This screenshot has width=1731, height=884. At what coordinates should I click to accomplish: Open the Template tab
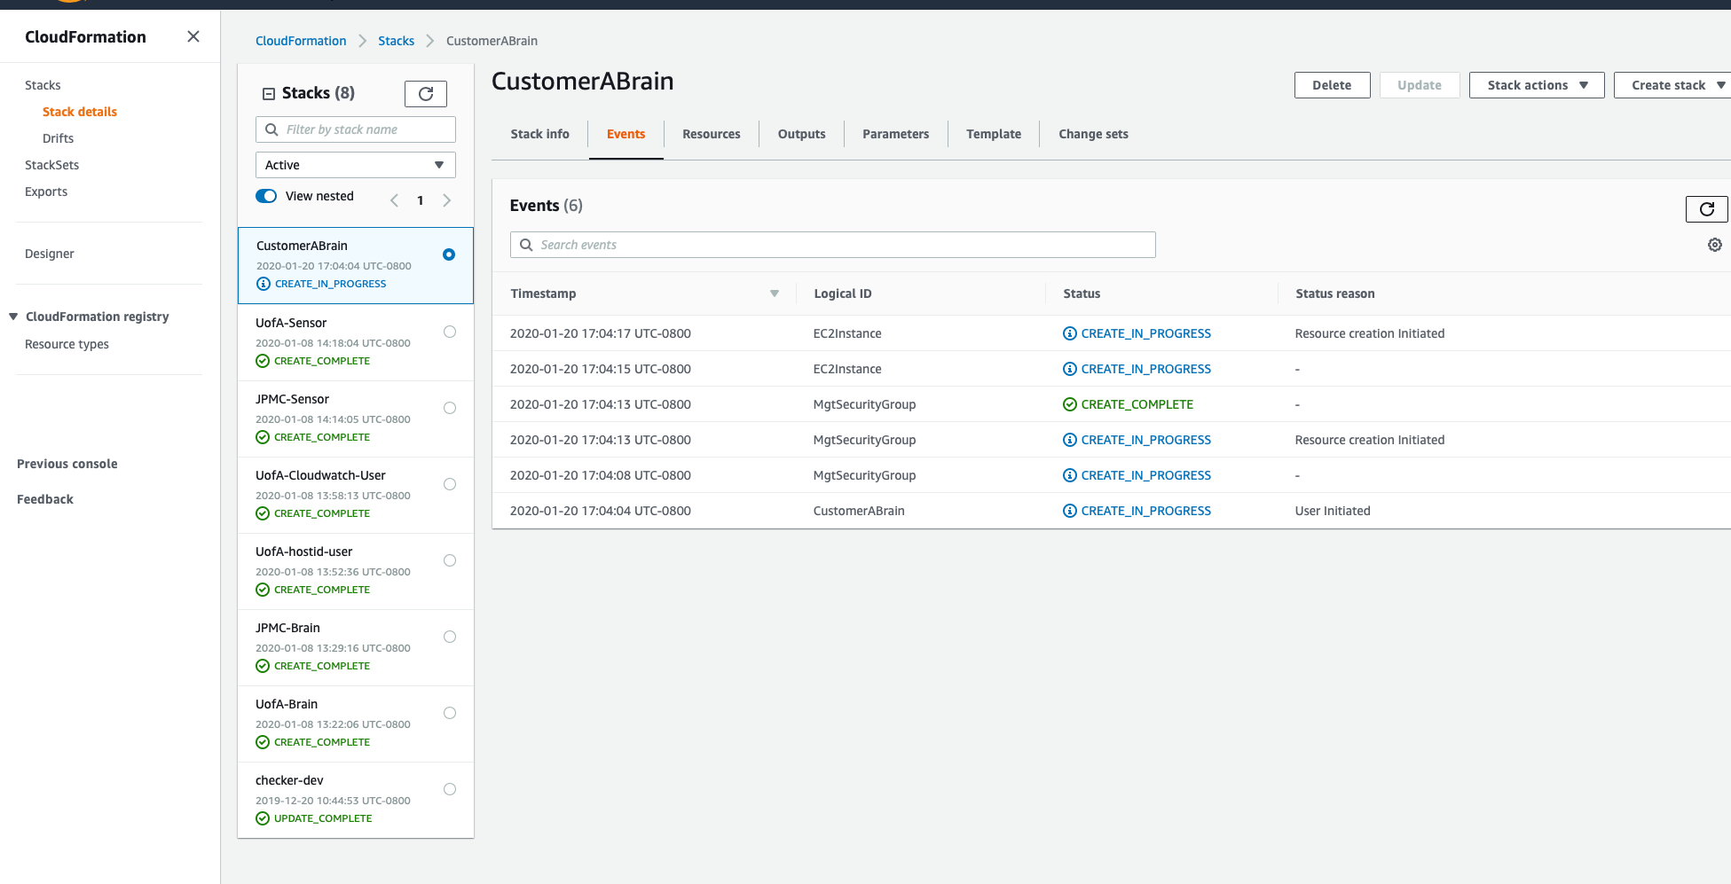pos(993,134)
